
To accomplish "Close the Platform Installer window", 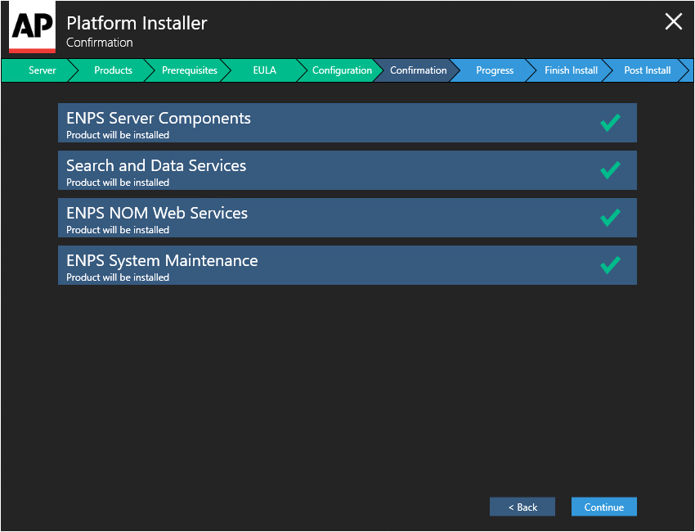I will point(673,21).
